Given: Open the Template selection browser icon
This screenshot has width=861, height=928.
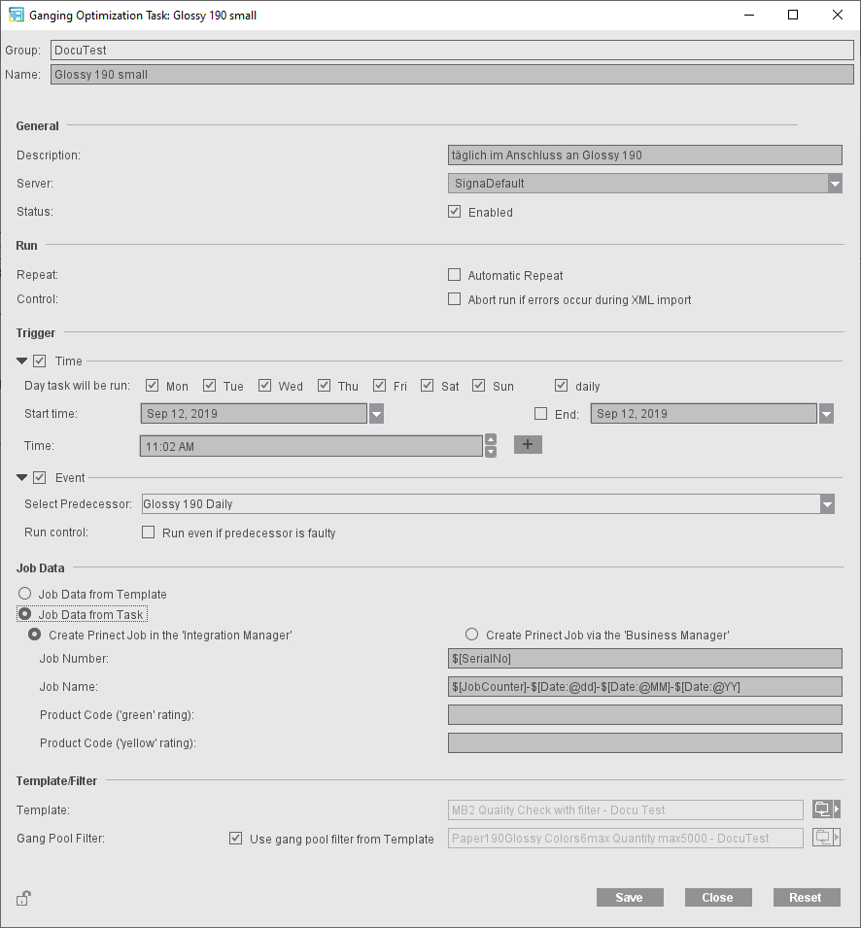Looking at the screenshot, I should coord(822,808).
